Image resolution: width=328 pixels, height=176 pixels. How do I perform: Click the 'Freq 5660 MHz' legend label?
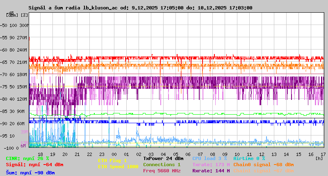click(162, 171)
